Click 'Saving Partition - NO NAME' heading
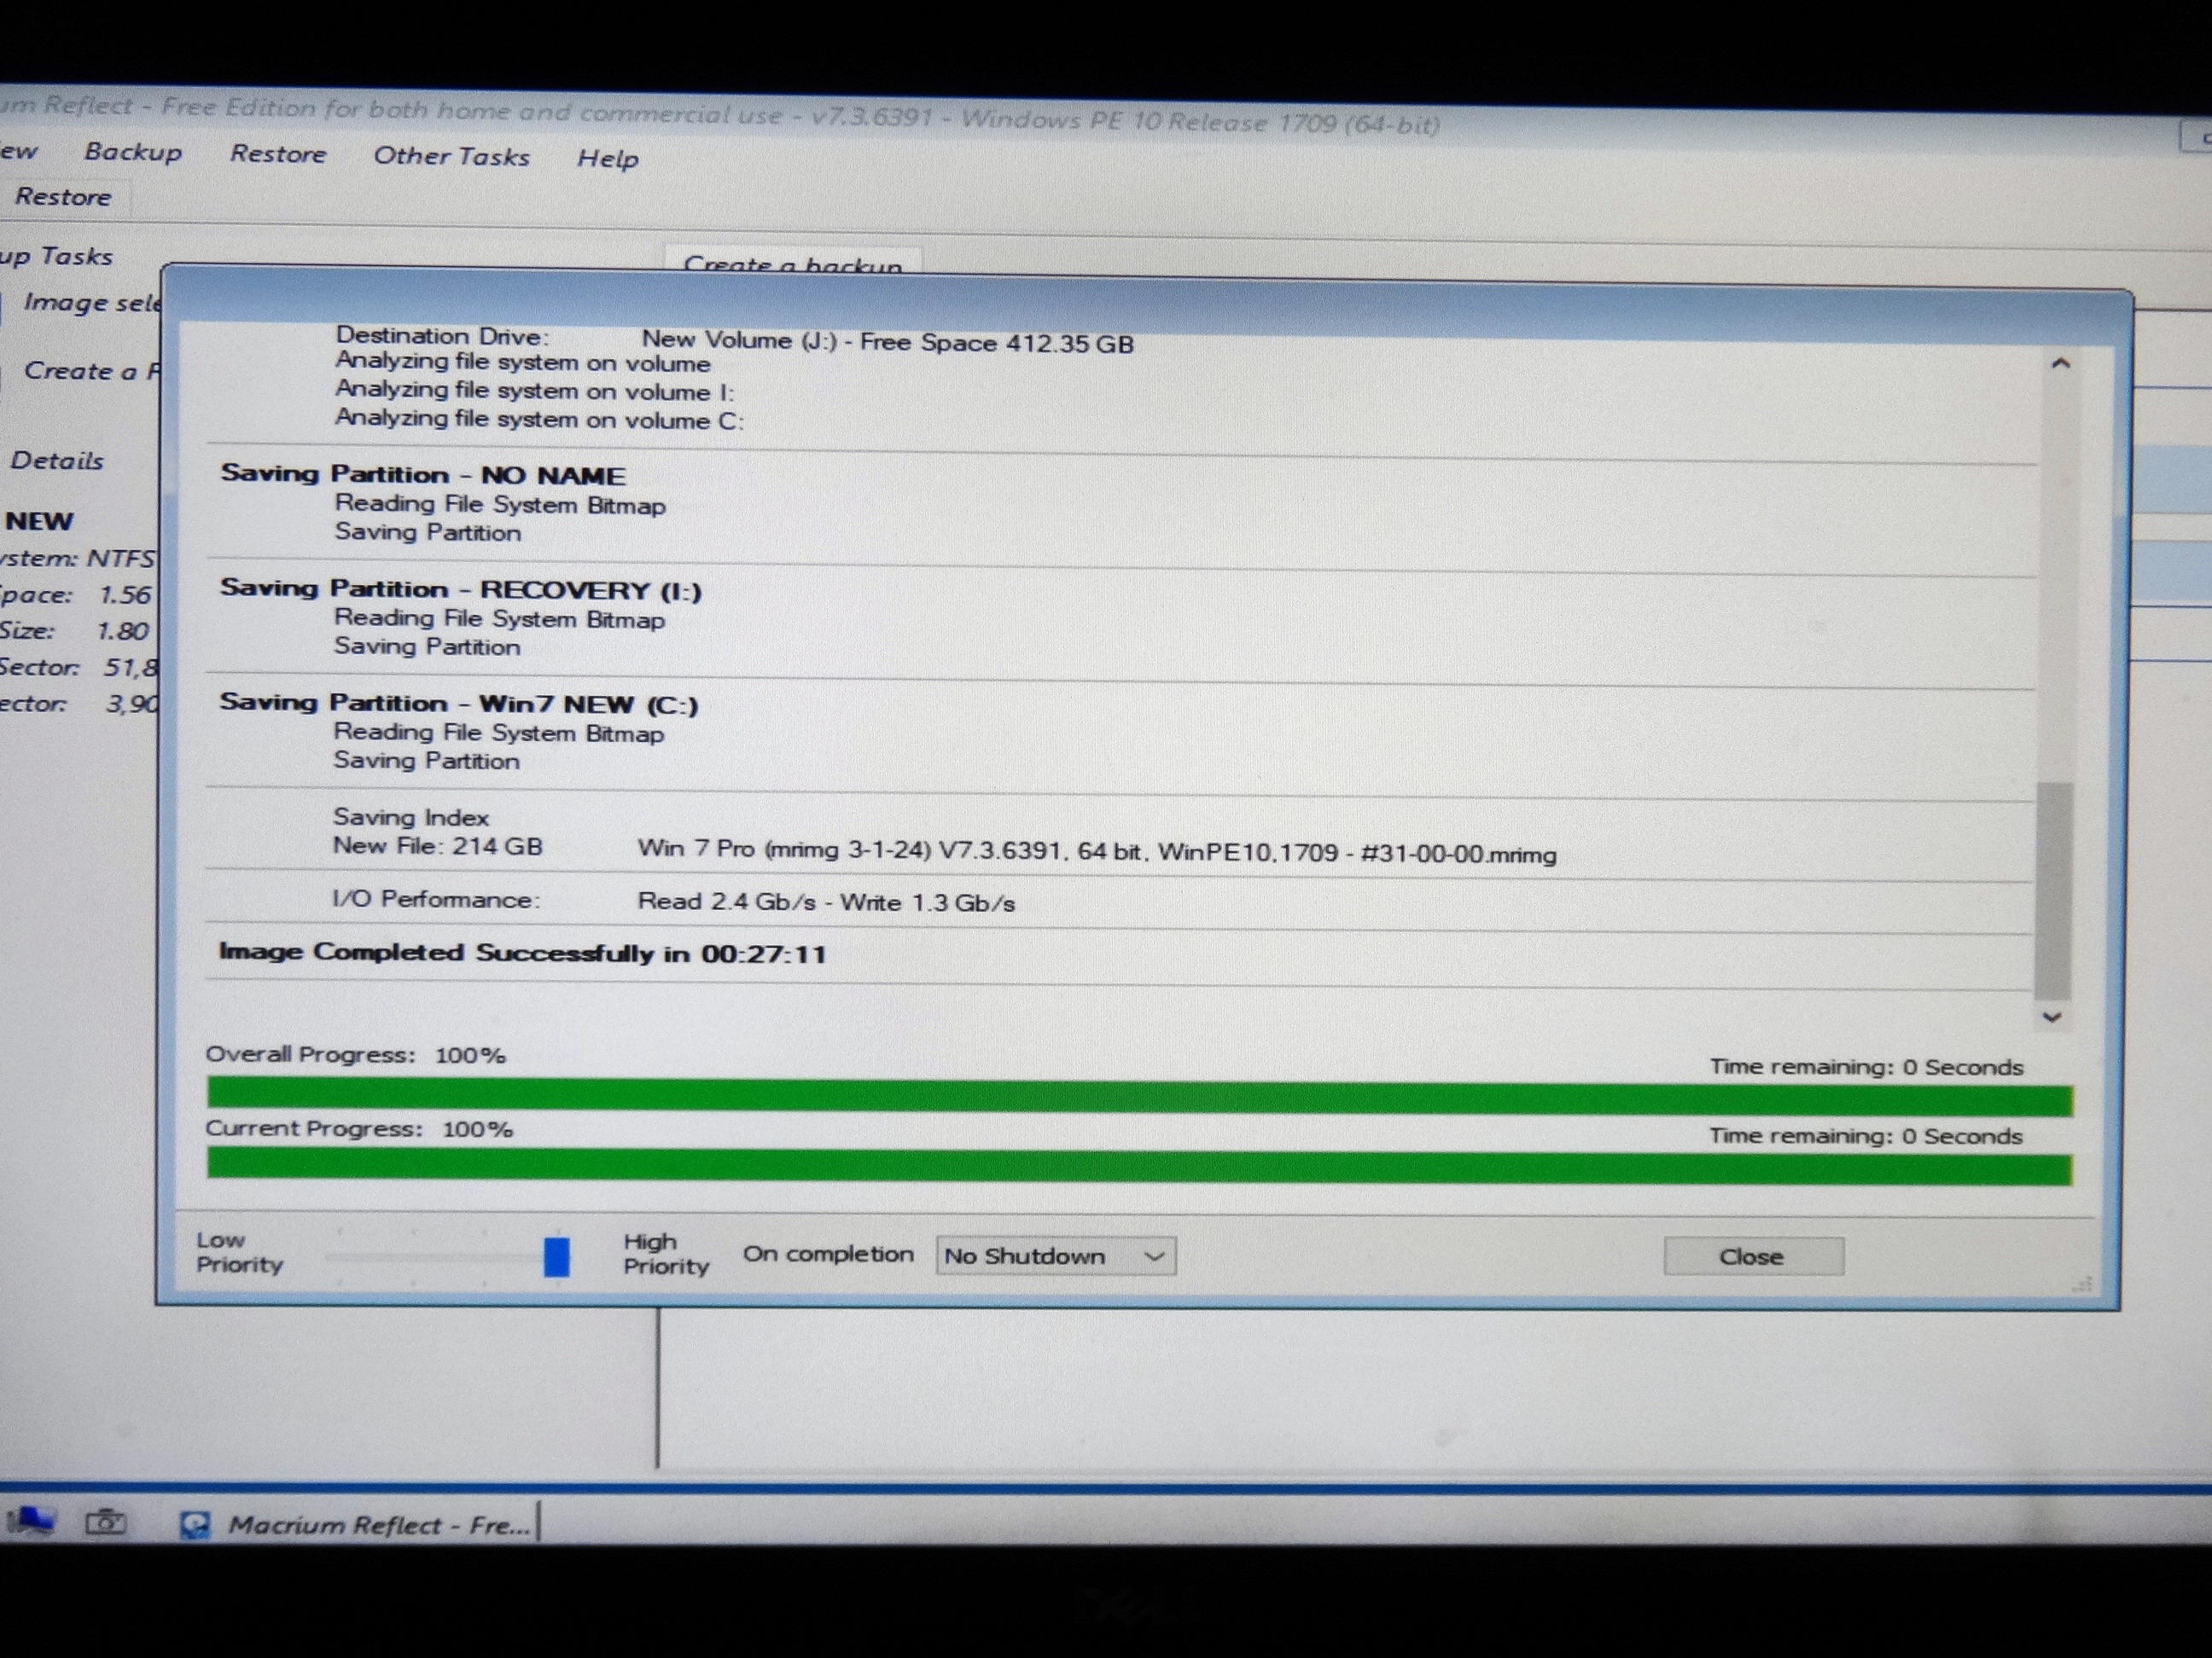The height and width of the screenshot is (1658, 2212). [423, 475]
